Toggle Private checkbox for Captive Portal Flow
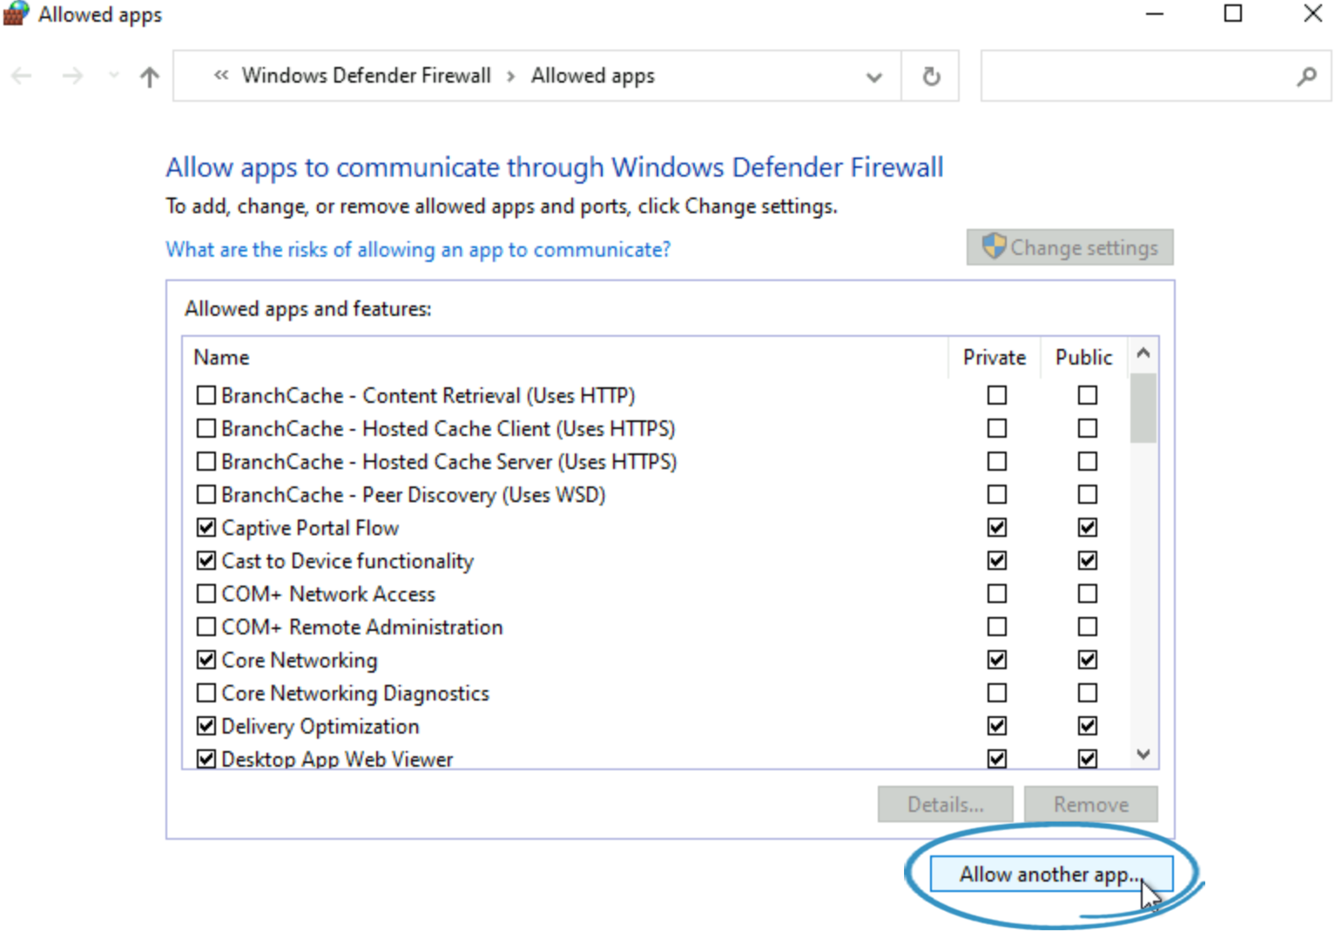This screenshot has height=939, width=1342. pos(997,527)
